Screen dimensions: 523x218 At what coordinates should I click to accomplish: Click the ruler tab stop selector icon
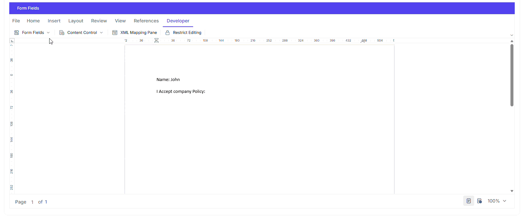[12, 41]
